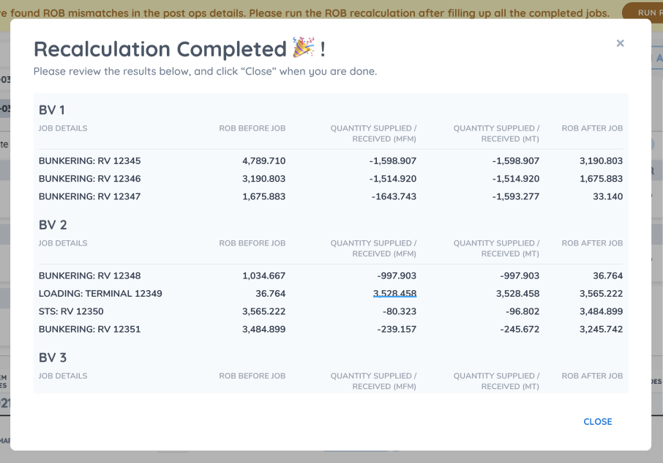The height and width of the screenshot is (463, 663).
Task: Click the BV 1 section heading
Action: click(52, 110)
